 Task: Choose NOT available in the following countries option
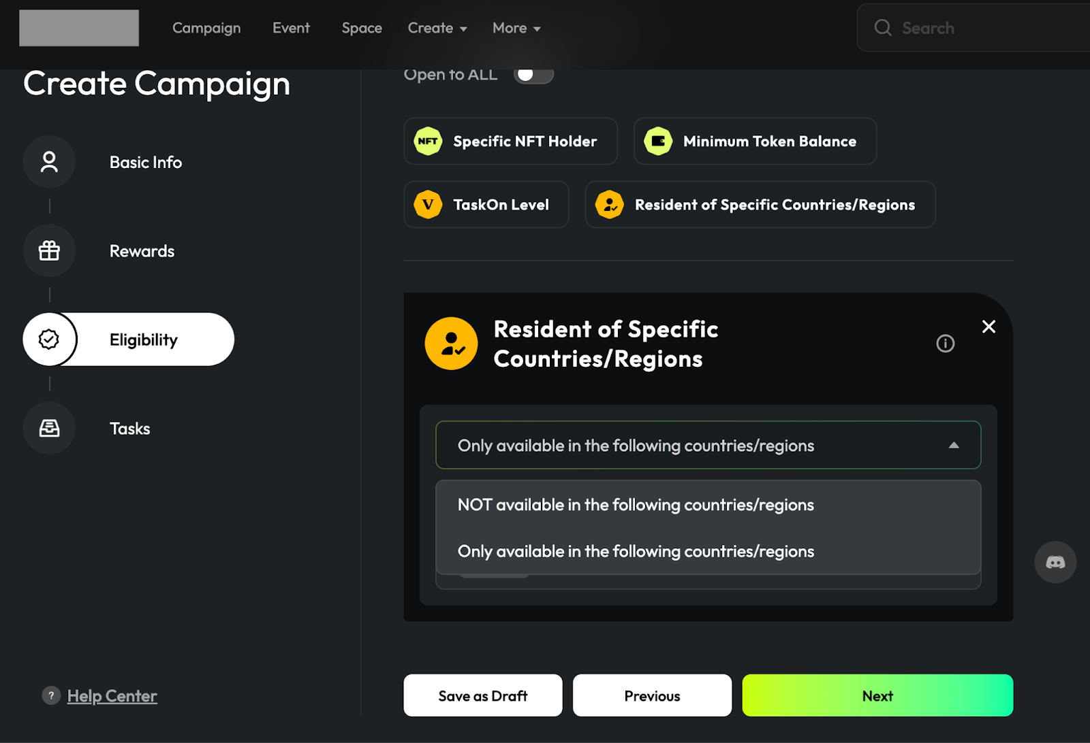[636, 505]
